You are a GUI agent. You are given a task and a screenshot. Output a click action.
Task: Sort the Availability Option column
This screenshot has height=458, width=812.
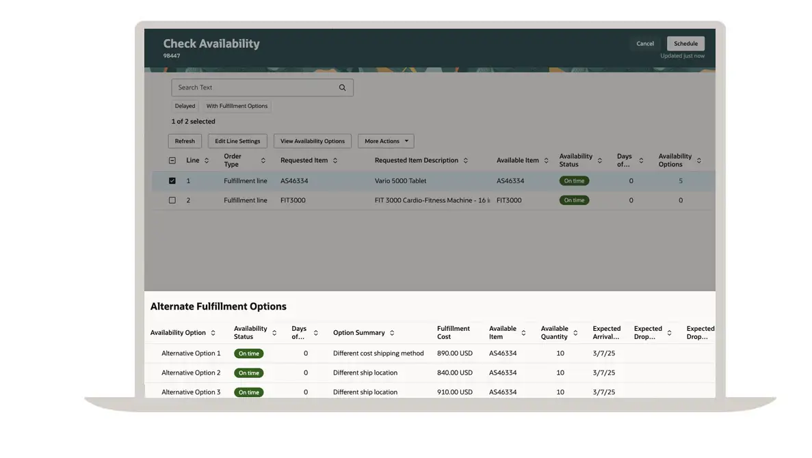tap(213, 333)
